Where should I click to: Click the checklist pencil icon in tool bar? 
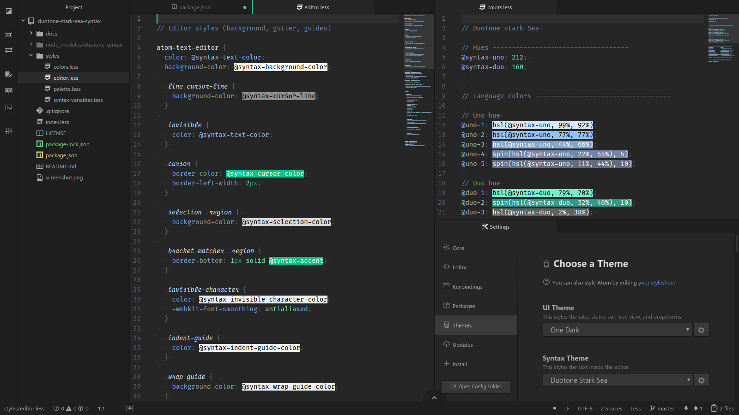click(9, 74)
